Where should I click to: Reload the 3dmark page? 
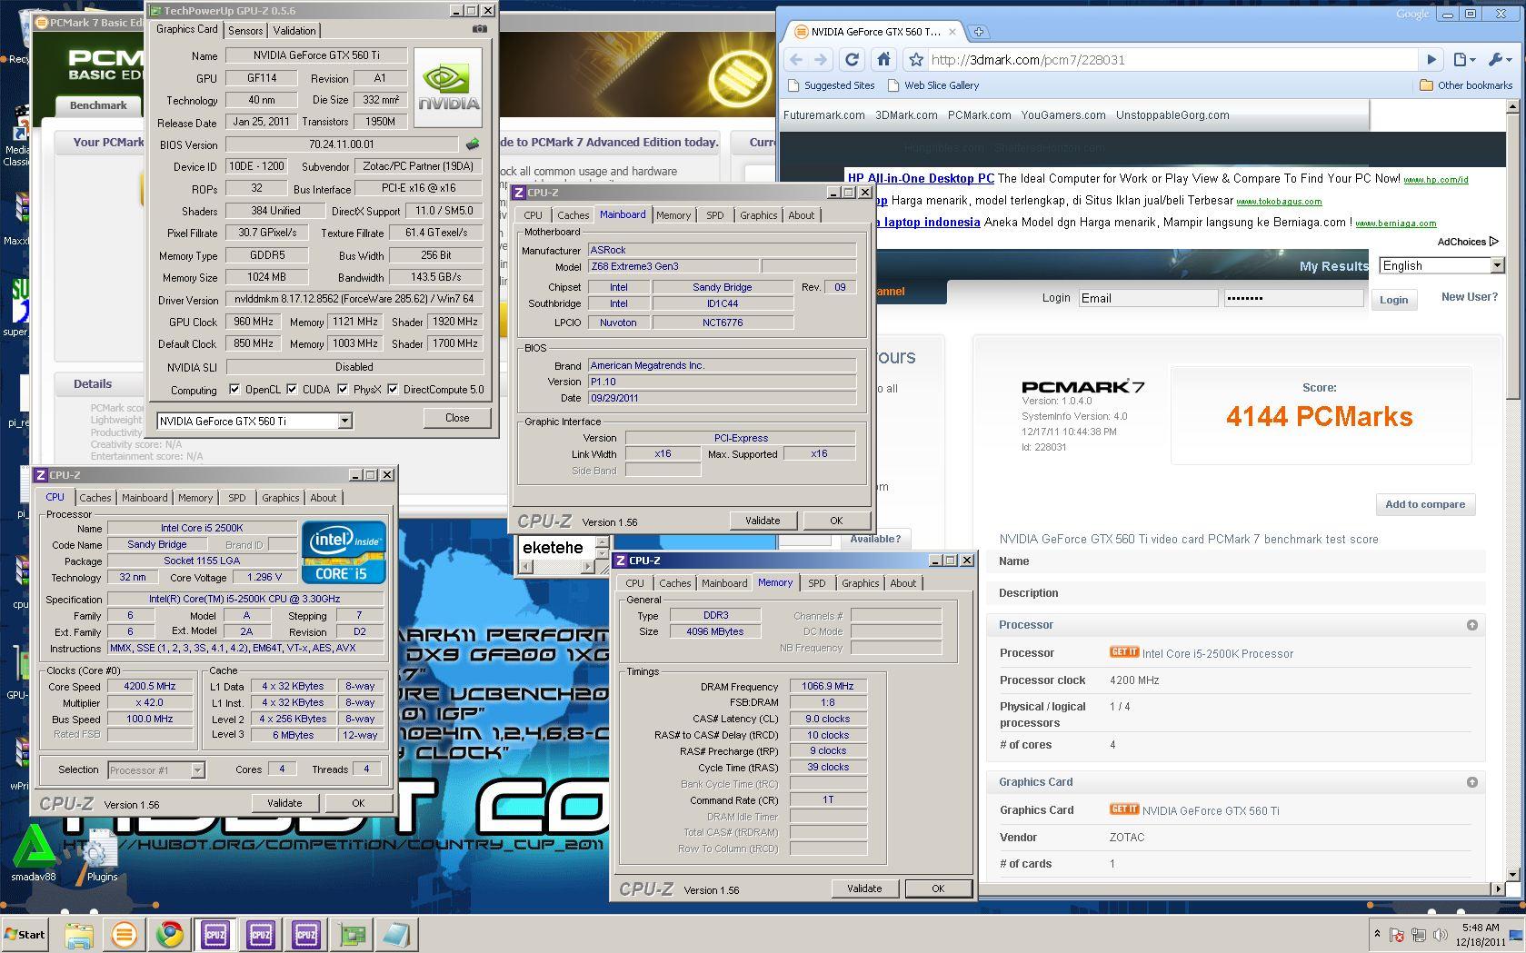tap(852, 60)
